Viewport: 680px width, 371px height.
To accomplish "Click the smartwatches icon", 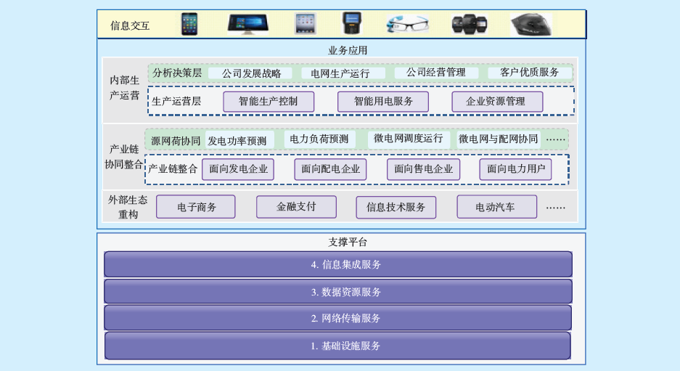I will coord(469,24).
